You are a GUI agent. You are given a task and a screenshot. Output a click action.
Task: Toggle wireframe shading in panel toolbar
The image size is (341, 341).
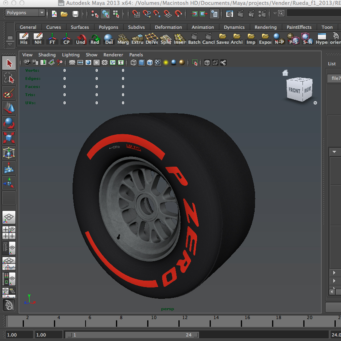pyautogui.click(x=133, y=63)
